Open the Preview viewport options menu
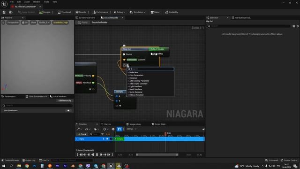This screenshot has height=169, width=300. pyautogui.click(x=3, y=23)
